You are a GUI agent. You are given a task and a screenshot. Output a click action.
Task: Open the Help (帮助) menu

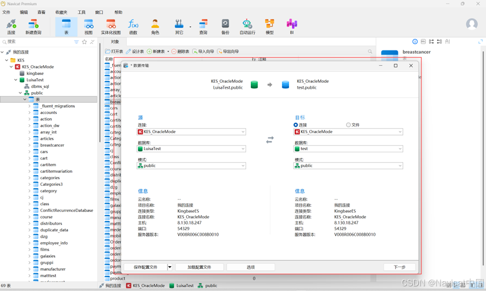click(x=118, y=12)
